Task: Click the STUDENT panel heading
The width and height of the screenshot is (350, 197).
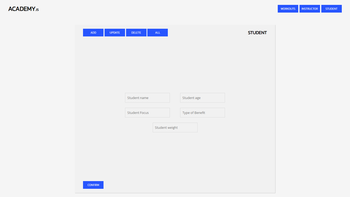Action: [257, 33]
